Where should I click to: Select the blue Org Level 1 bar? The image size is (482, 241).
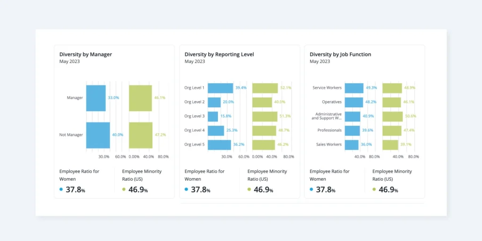tap(220, 88)
